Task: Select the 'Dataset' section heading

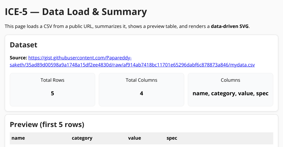Action: tap(24, 45)
